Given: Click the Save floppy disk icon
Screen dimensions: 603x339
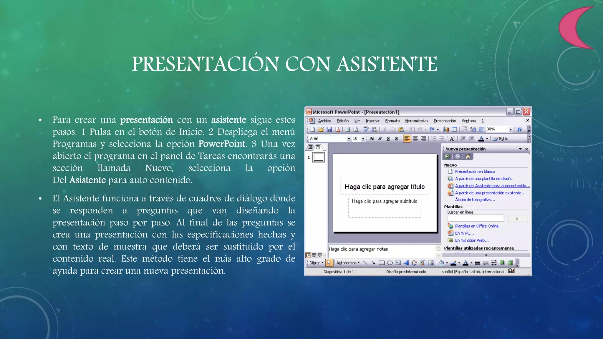Looking at the screenshot, I should 329,129.
